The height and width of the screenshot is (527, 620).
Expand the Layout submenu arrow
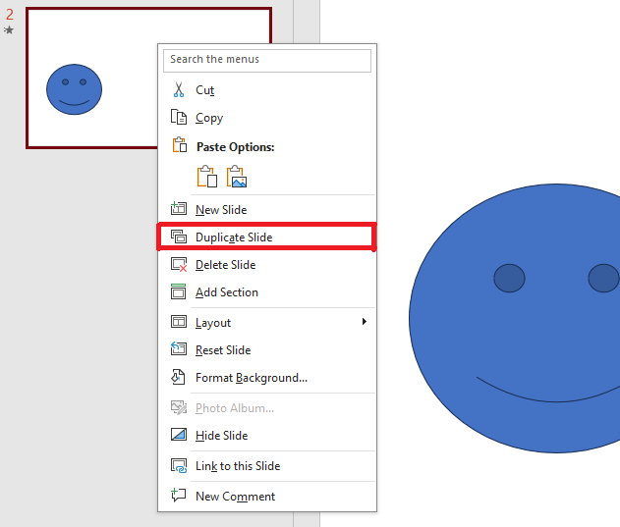coord(364,322)
